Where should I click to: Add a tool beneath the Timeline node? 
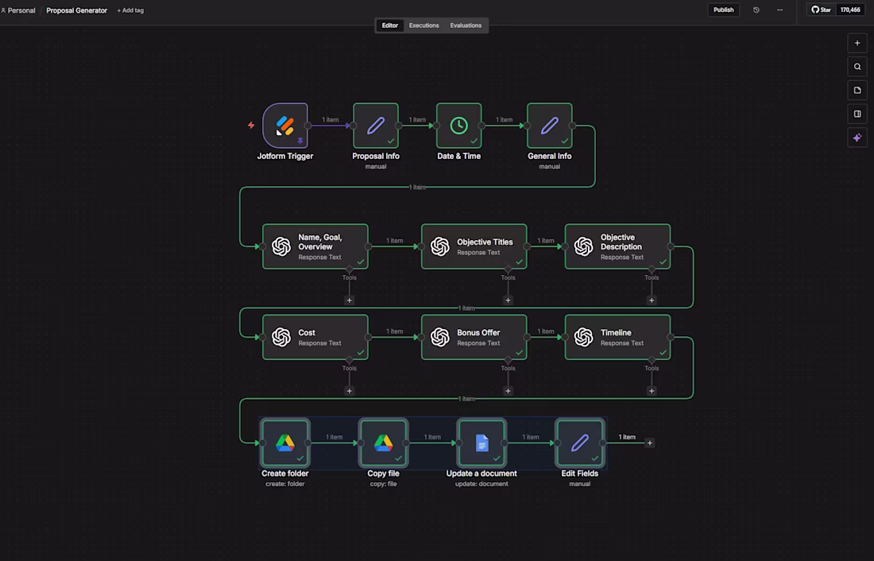point(652,390)
